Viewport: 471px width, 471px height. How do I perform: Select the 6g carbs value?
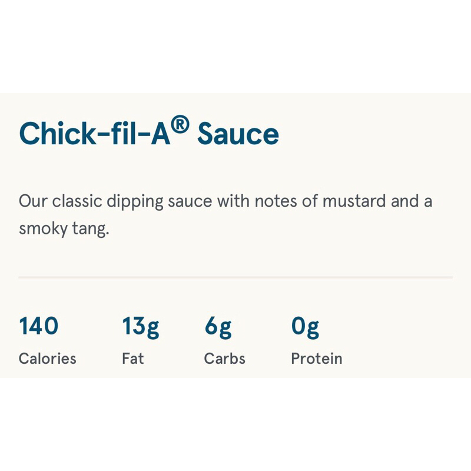tap(218, 326)
